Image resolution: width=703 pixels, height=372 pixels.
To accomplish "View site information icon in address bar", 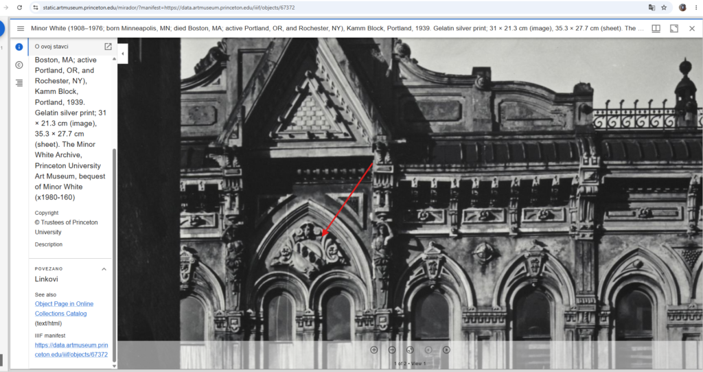I will [x=36, y=8].
